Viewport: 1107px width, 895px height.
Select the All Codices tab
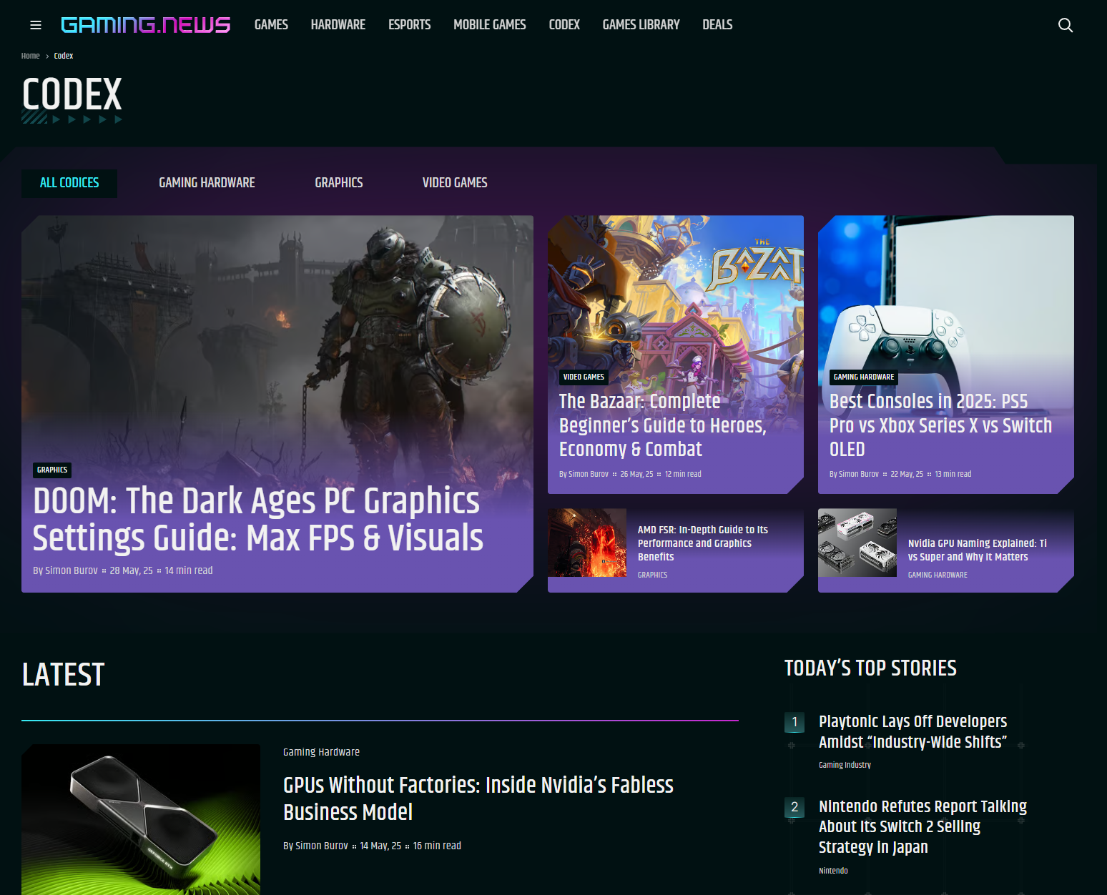(x=69, y=183)
